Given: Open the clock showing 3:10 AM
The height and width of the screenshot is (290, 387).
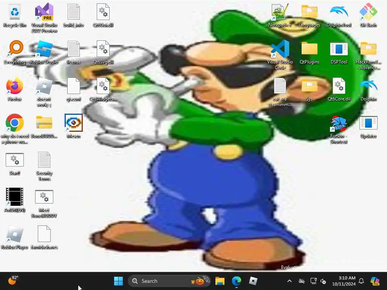Looking at the screenshot, I should click(x=344, y=281).
